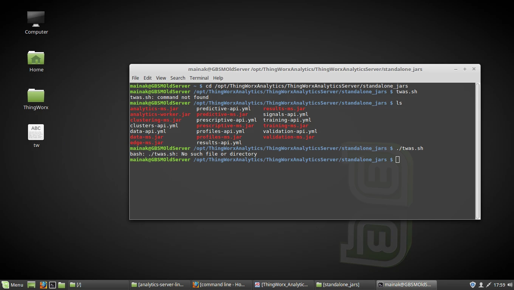Click validation-ms.jar in the listing
Image resolution: width=514 pixels, height=290 pixels.
(289, 137)
